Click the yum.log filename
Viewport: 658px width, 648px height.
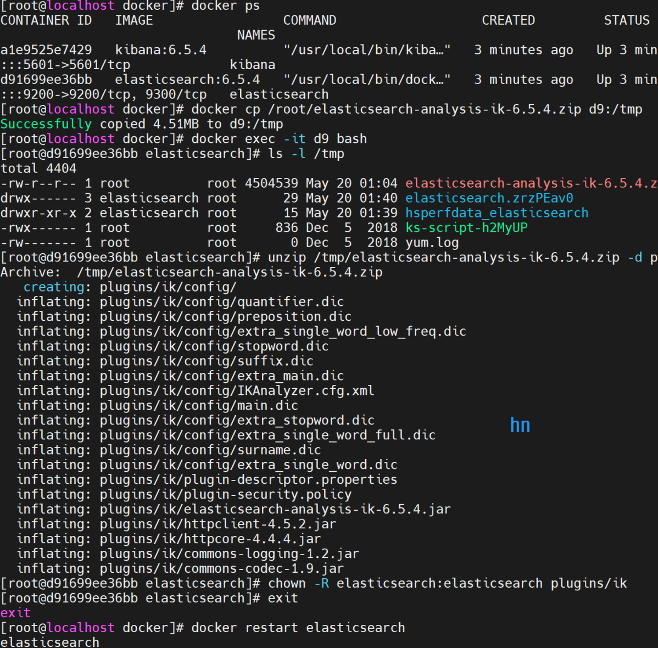432,243
